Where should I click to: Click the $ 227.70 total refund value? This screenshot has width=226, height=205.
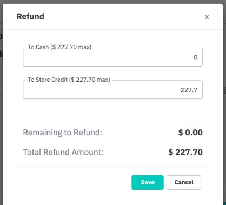coord(185,152)
